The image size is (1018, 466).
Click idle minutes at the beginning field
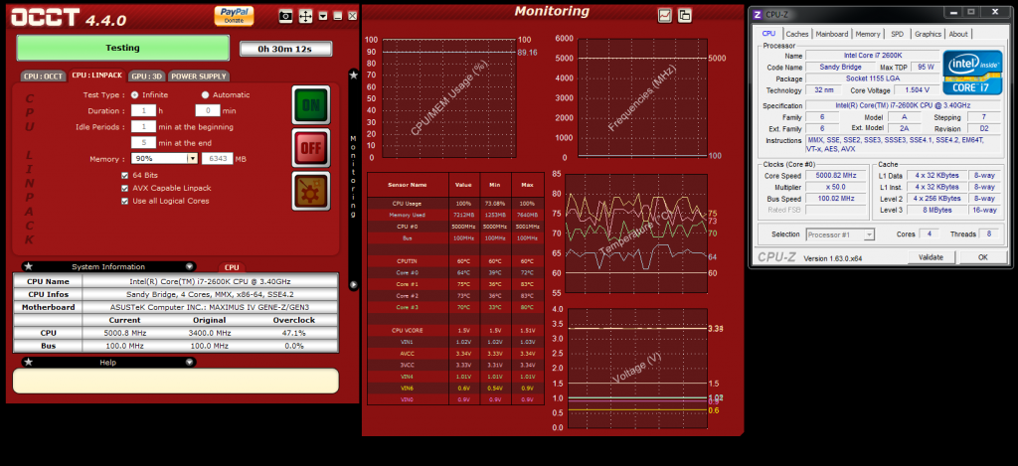pyautogui.click(x=143, y=126)
